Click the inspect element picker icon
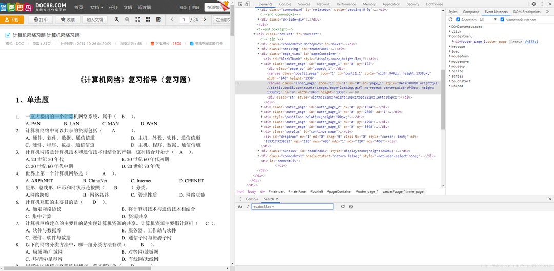554x271 pixels. pyautogui.click(x=240, y=4)
